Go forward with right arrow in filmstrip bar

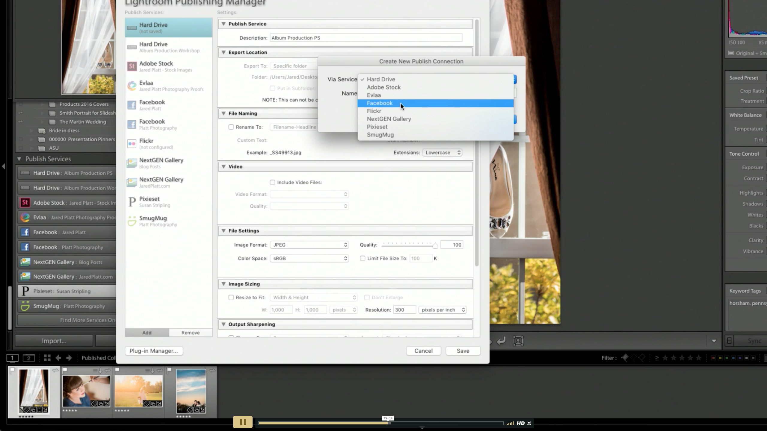[69, 358]
